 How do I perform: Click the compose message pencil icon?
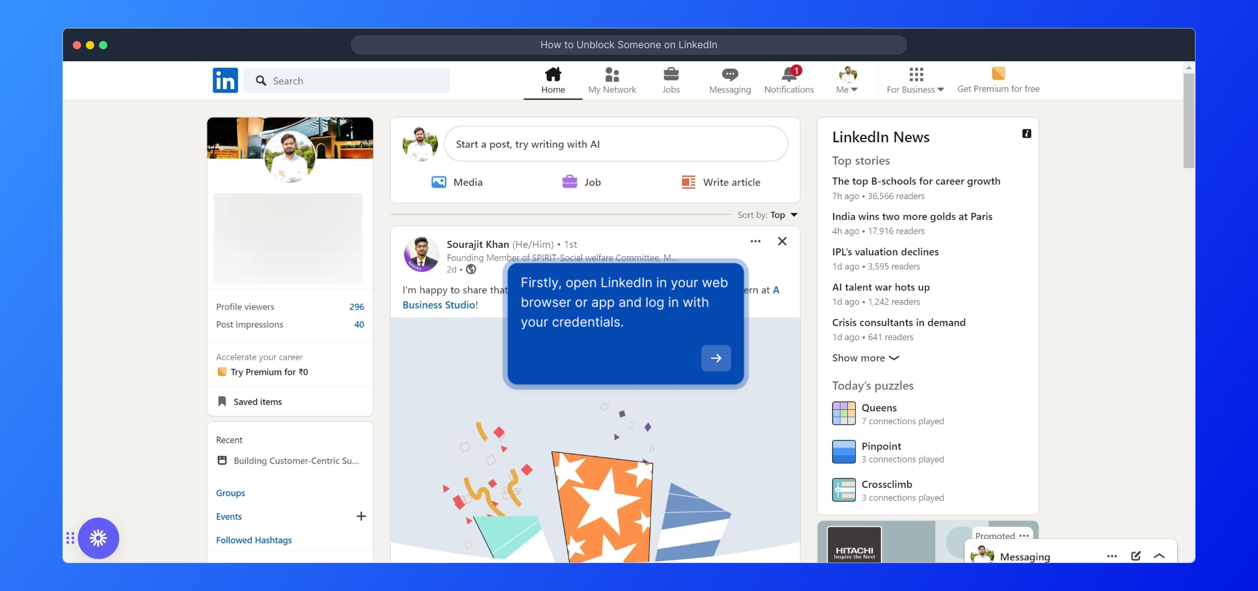(1136, 555)
